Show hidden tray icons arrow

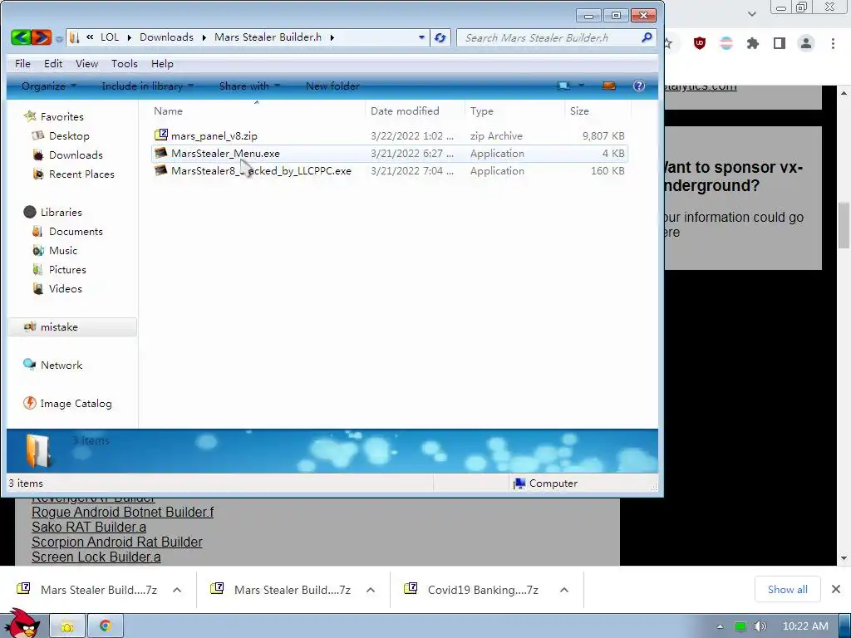click(720, 626)
